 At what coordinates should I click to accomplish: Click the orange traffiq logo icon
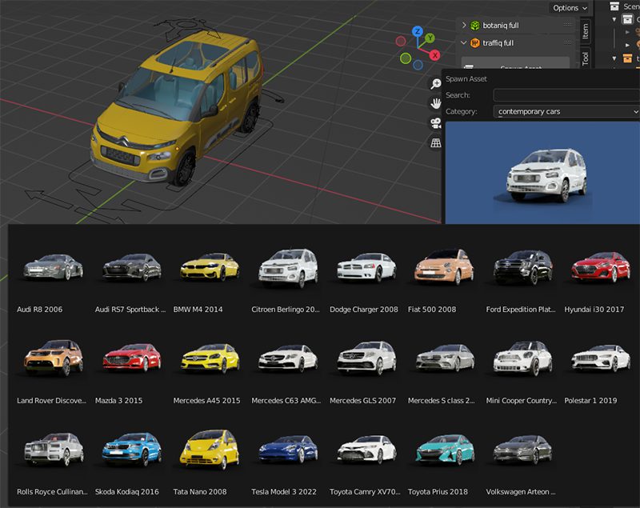click(474, 43)
